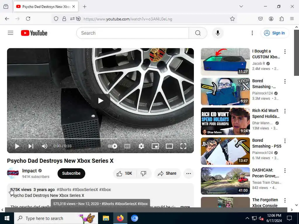Toggle the autoplay switch
Screen dimensions: 299x224
113,146
